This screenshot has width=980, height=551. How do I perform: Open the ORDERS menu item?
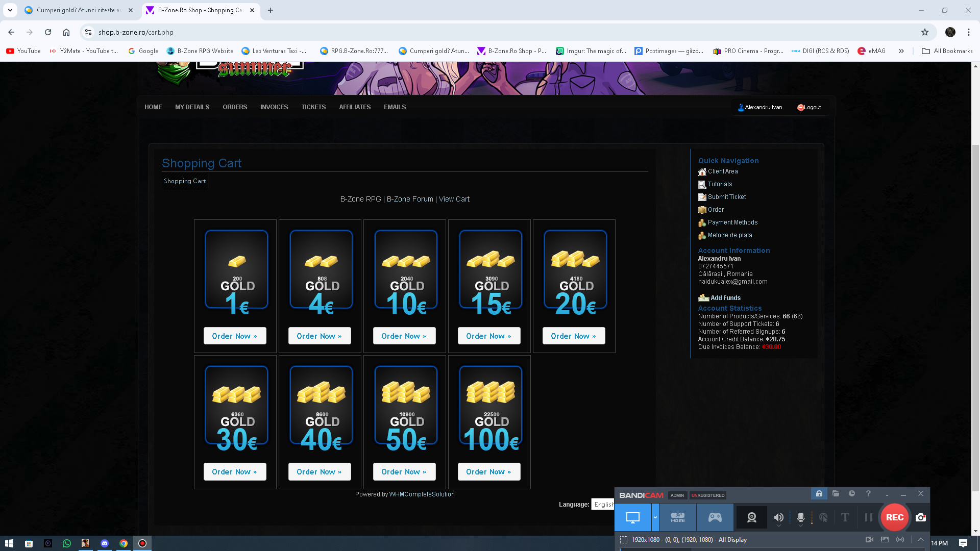click(x=235, y=107)
